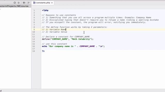
Task: Click the Collapse All icon in project panel
Action: click(x=19, y=3)
